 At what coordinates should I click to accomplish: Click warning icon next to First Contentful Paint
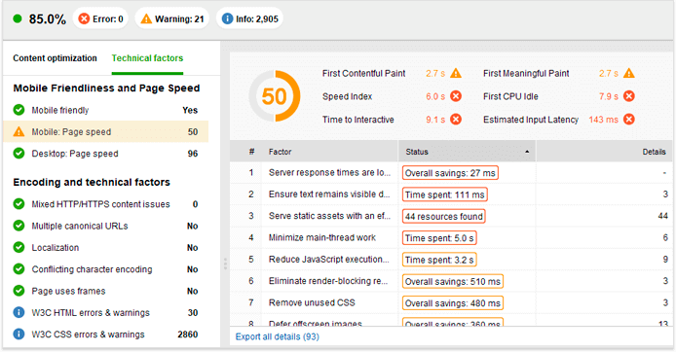(x=456, y=73)
